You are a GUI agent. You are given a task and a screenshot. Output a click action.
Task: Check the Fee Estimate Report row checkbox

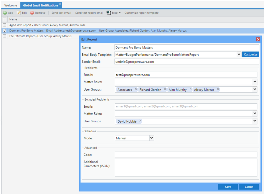[5, 36]
